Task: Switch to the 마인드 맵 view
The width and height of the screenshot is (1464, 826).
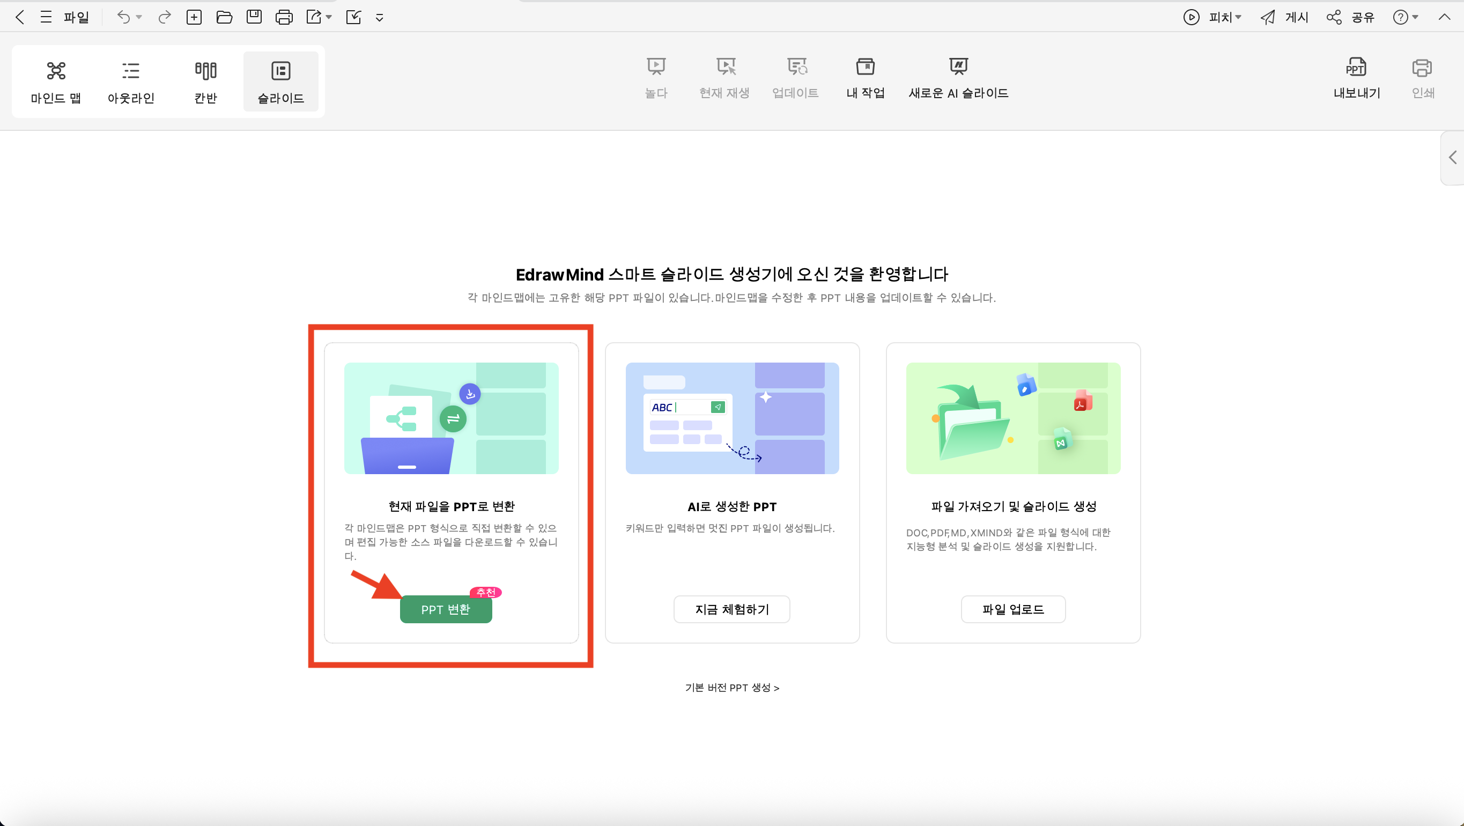Action: pyautogui.click(x=56, y=82)
